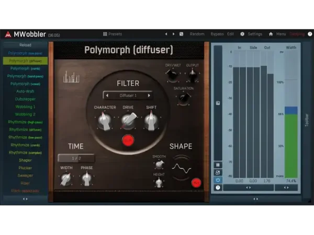Select Auto-Wah preset
Image resolution: width=314 pixels, height=235 pixels.
click(25, 91)
